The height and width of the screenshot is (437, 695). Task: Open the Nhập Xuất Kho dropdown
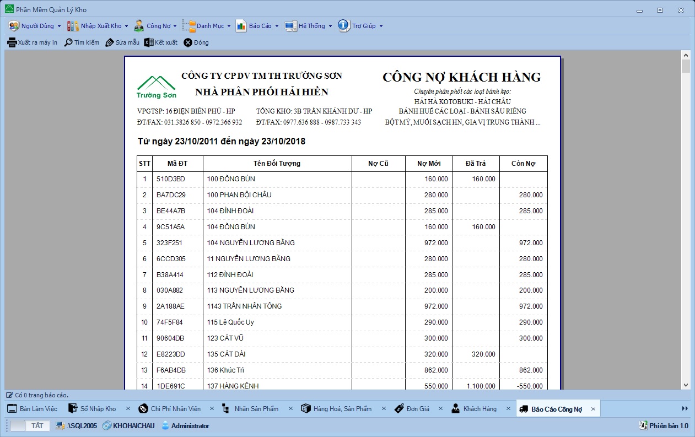click(x=126, y=26)
